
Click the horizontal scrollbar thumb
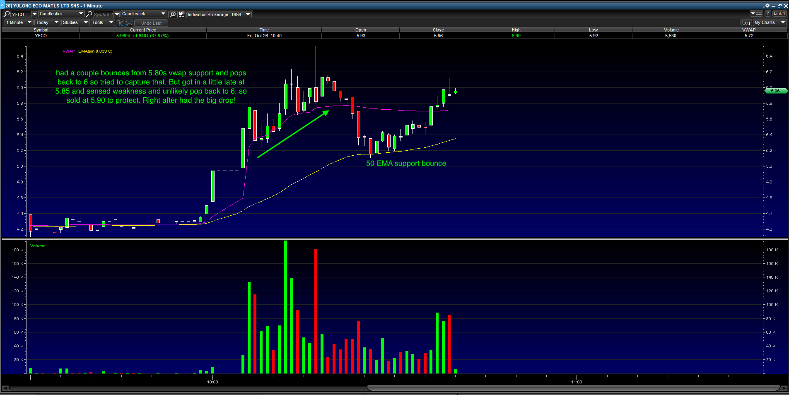[574, 388]
